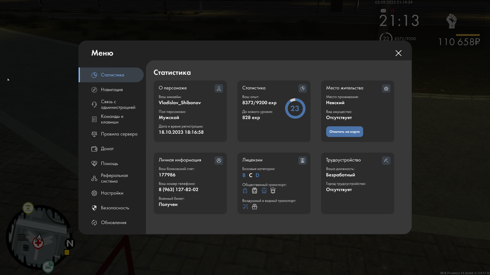Click the yellow marker atop the minimap
490x275 pixels.
pos(28,208)
